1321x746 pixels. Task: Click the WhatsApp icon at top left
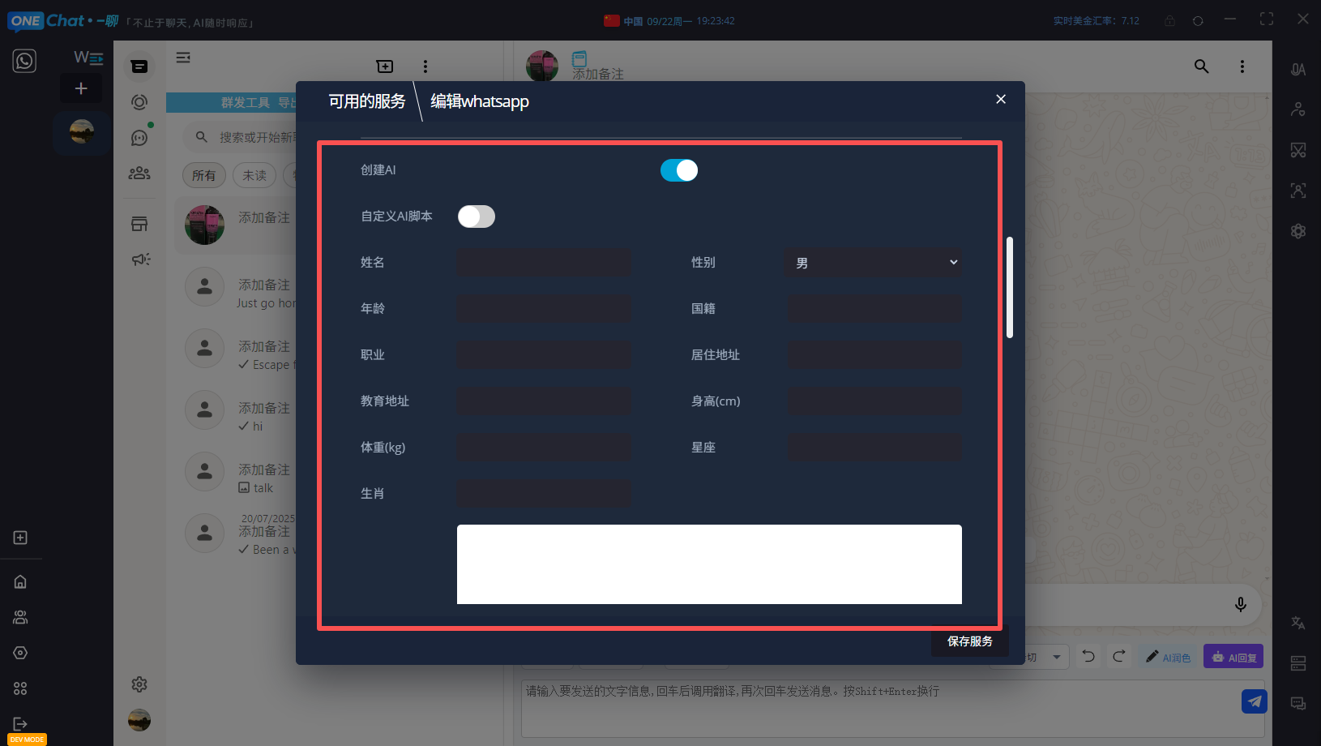[x=24, y=60]
